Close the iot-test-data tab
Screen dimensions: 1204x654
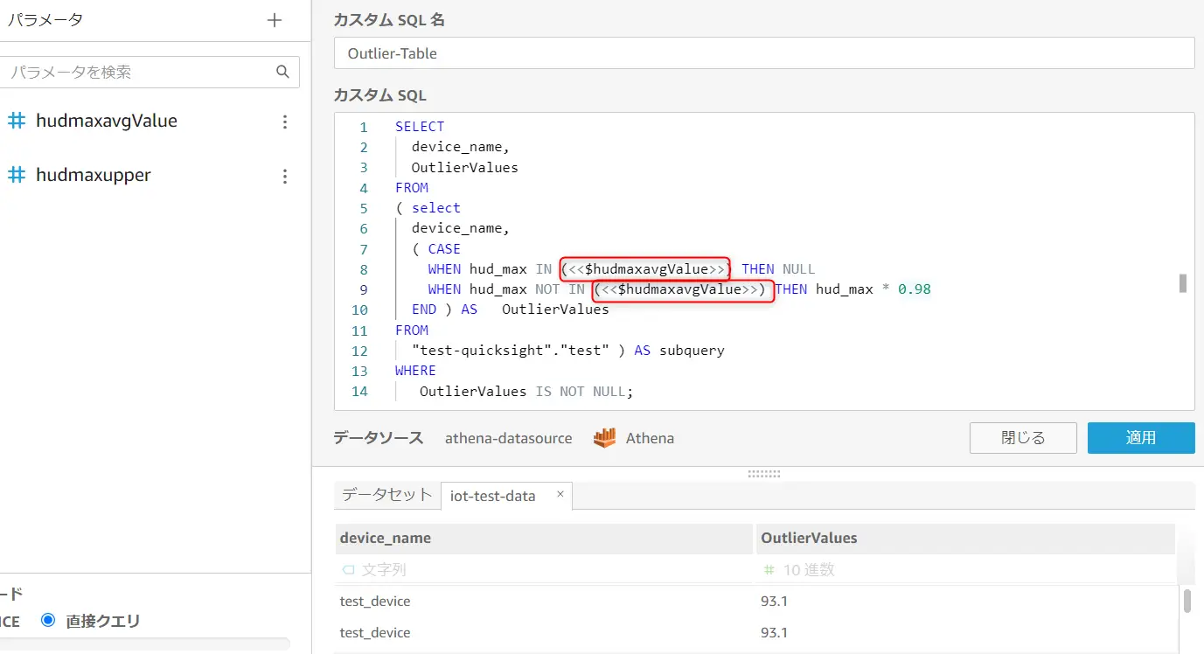pos(560,495)
